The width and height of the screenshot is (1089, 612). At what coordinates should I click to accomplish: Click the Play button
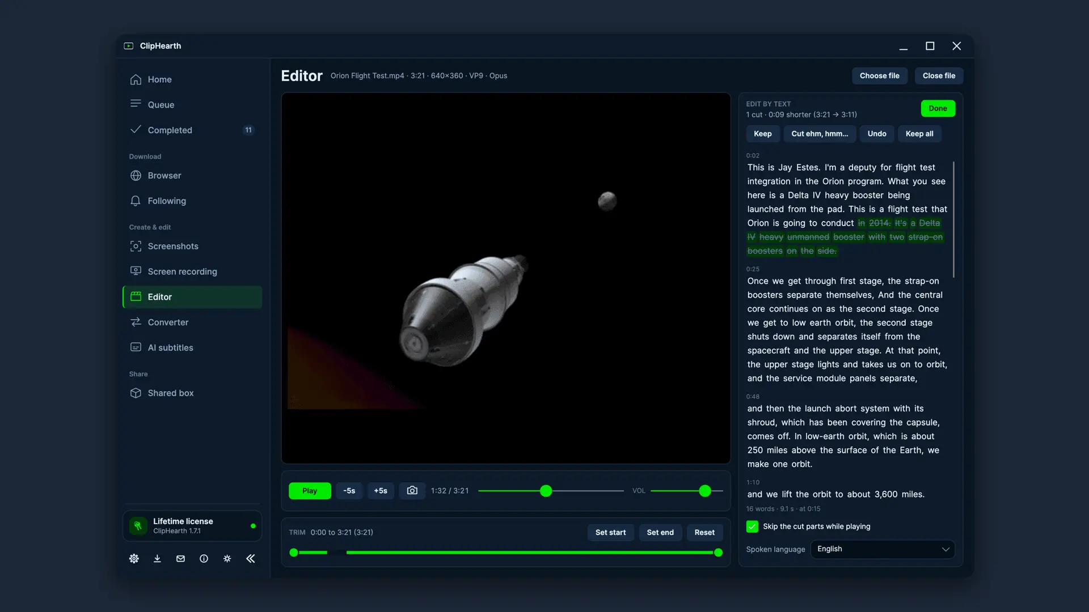(x=310, y=491)
